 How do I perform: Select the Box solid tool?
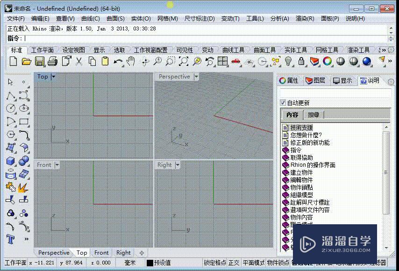[11, 161]
